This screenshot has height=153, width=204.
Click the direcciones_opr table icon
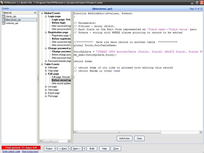(x=4, y=20)
